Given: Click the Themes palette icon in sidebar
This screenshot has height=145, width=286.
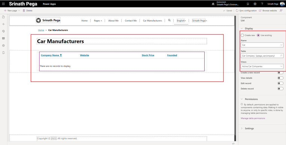Looking at the screenshot, I should [x=3, y=31].
